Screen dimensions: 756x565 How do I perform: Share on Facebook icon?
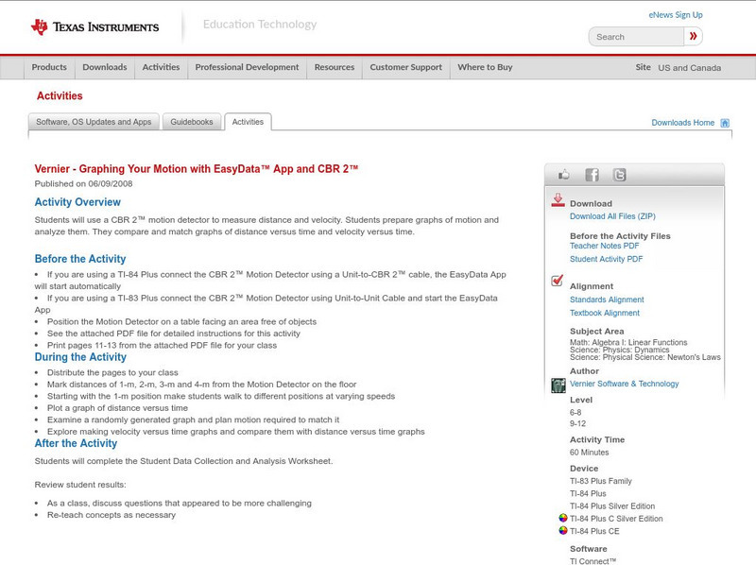593,175
